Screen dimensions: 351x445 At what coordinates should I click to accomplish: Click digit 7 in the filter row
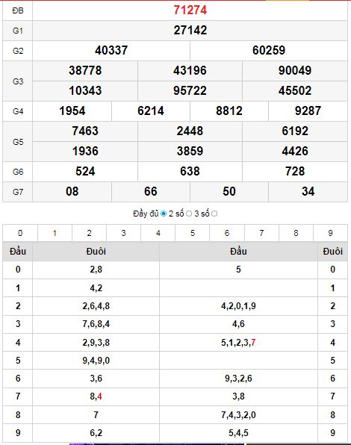[261, 233]
